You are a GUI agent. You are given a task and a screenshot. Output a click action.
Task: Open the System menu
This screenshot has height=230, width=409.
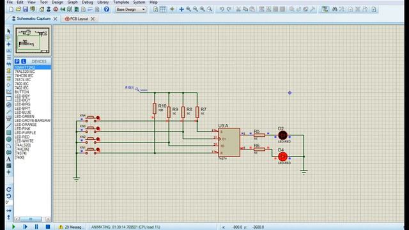[x=139, y=2]
